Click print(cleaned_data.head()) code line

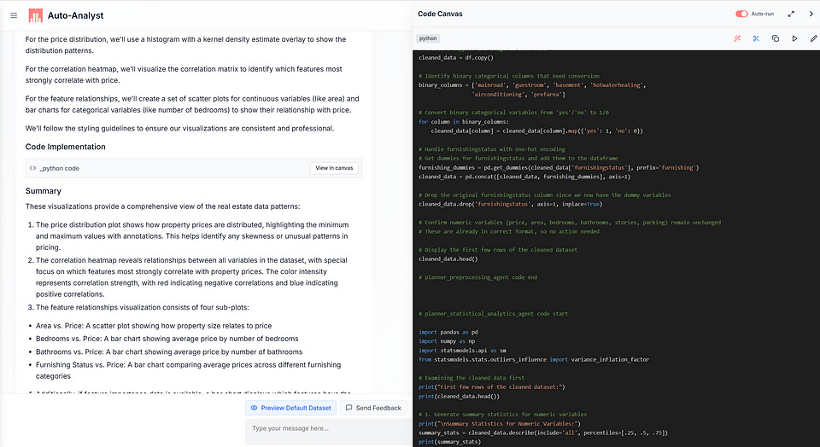(460, 396)
